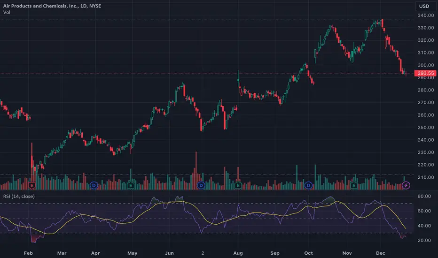Click the Aug label on time axis
438x258 pixels.
(x=238, y=253)
